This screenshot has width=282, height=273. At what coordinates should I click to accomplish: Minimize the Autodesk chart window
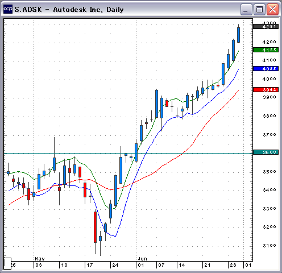click(246, 9)
